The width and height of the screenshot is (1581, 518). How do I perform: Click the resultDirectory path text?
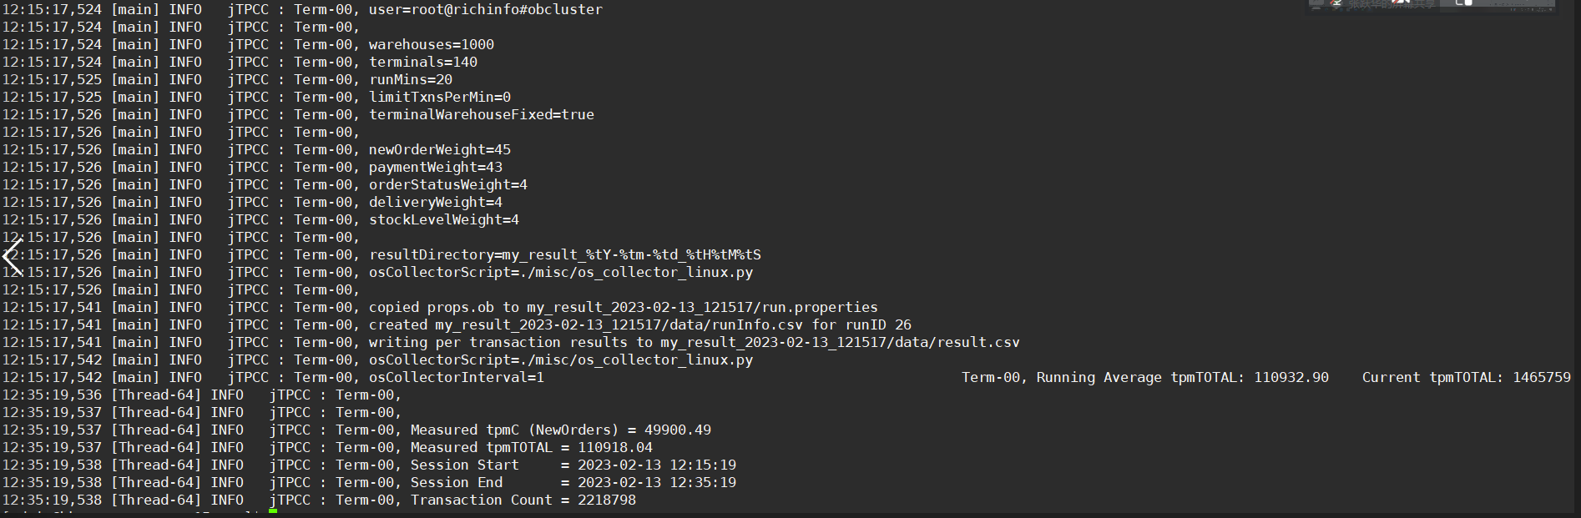point(565,254)
